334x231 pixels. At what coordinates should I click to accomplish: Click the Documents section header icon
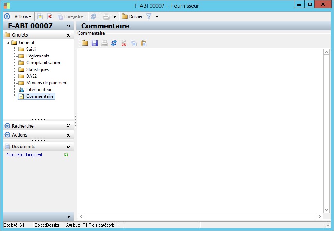pyautogui.click(x=7, y=146)
